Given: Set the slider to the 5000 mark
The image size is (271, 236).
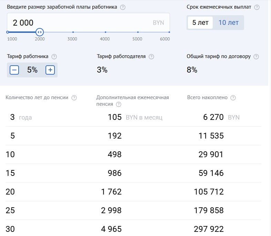Looking at the screenshot, I should [x=138, y=32].
